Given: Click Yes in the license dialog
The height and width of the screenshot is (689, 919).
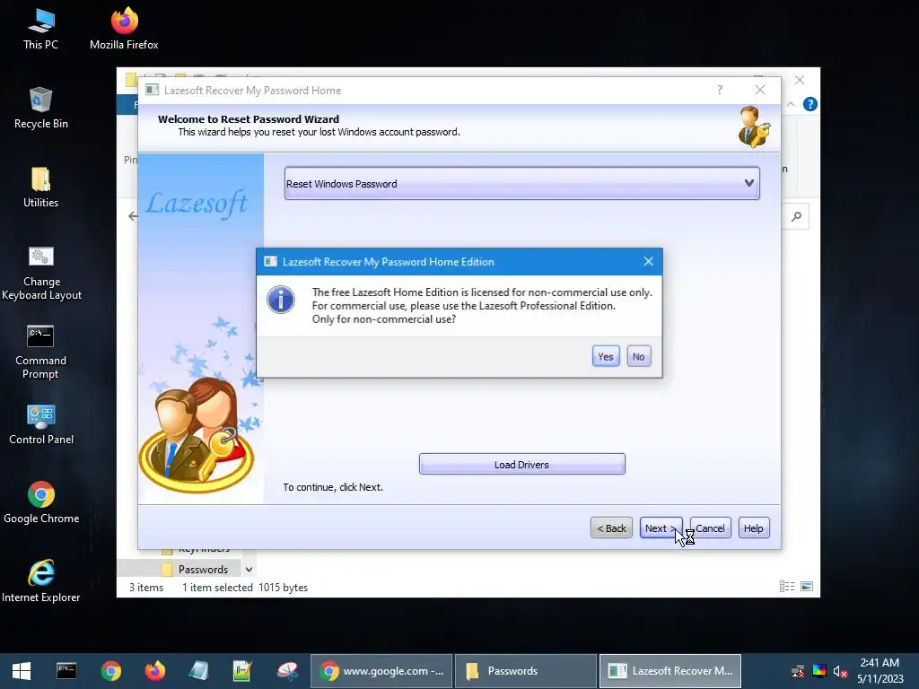Looking at the screenshot, I should pyautogui.click(x=606, y=356).
